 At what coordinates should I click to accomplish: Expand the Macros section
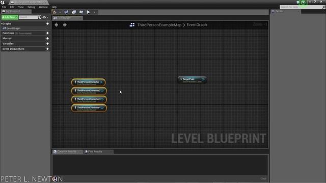[7, 39]
